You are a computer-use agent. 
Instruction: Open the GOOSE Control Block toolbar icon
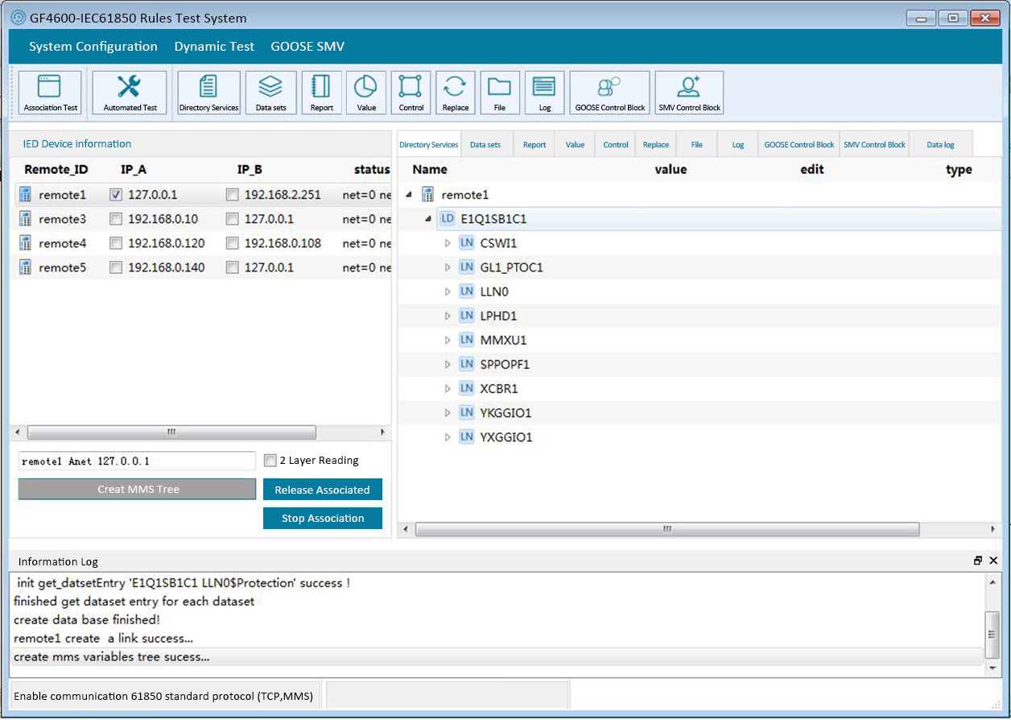pos(609,93)
